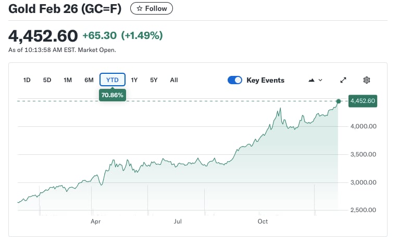Follow the Gold Feb 26 ticker
Image resolution: width=399 pixels, height=237 pixels.
[x=152, y=8]
